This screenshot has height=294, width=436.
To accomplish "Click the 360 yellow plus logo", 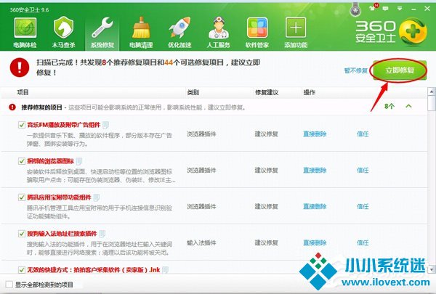I will click(x=413, y=32).
